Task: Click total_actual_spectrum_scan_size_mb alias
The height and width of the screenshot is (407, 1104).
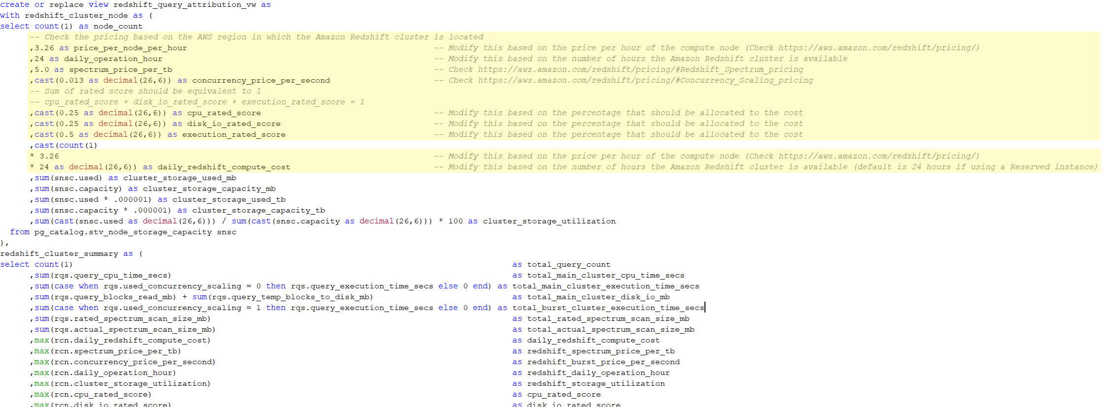Action: (x=611, y=329)
